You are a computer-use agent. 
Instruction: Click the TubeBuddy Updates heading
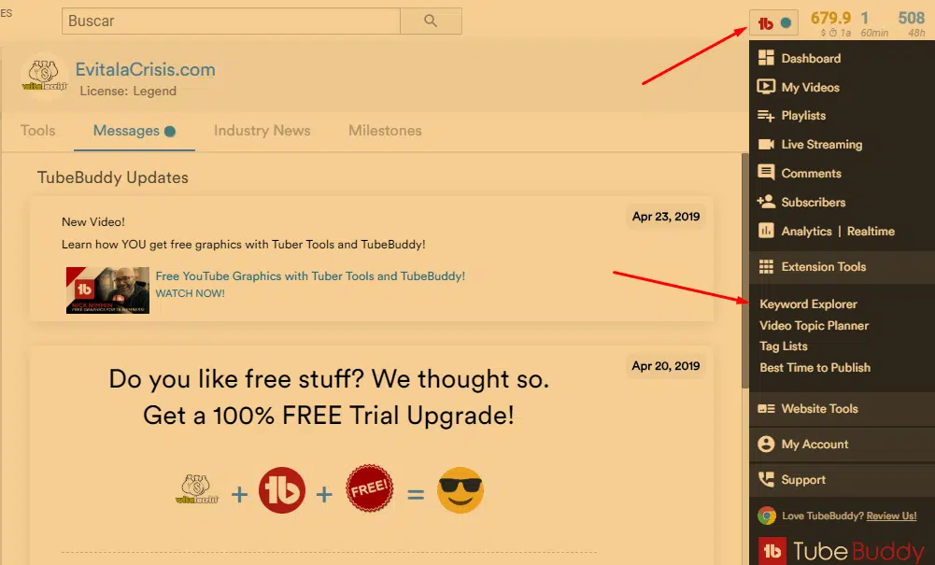click(113, 177)
